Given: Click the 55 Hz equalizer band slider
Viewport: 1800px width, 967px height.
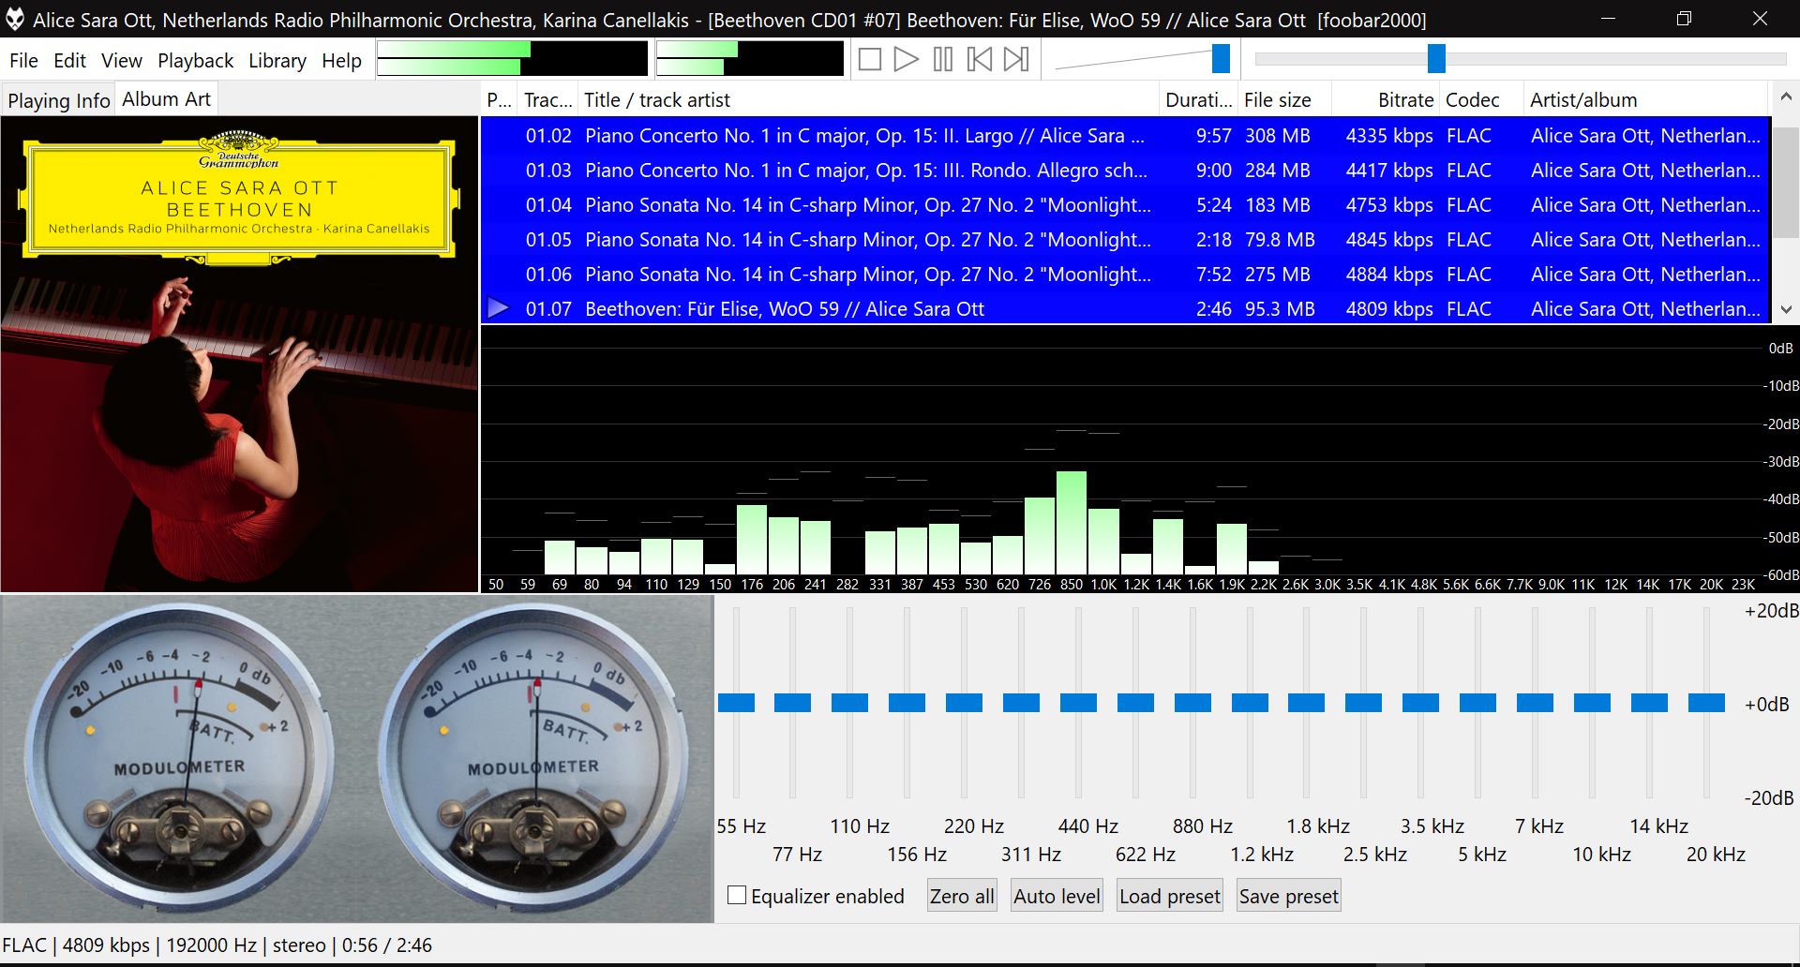Looking at the screenshot, I should tap(736, 703).
